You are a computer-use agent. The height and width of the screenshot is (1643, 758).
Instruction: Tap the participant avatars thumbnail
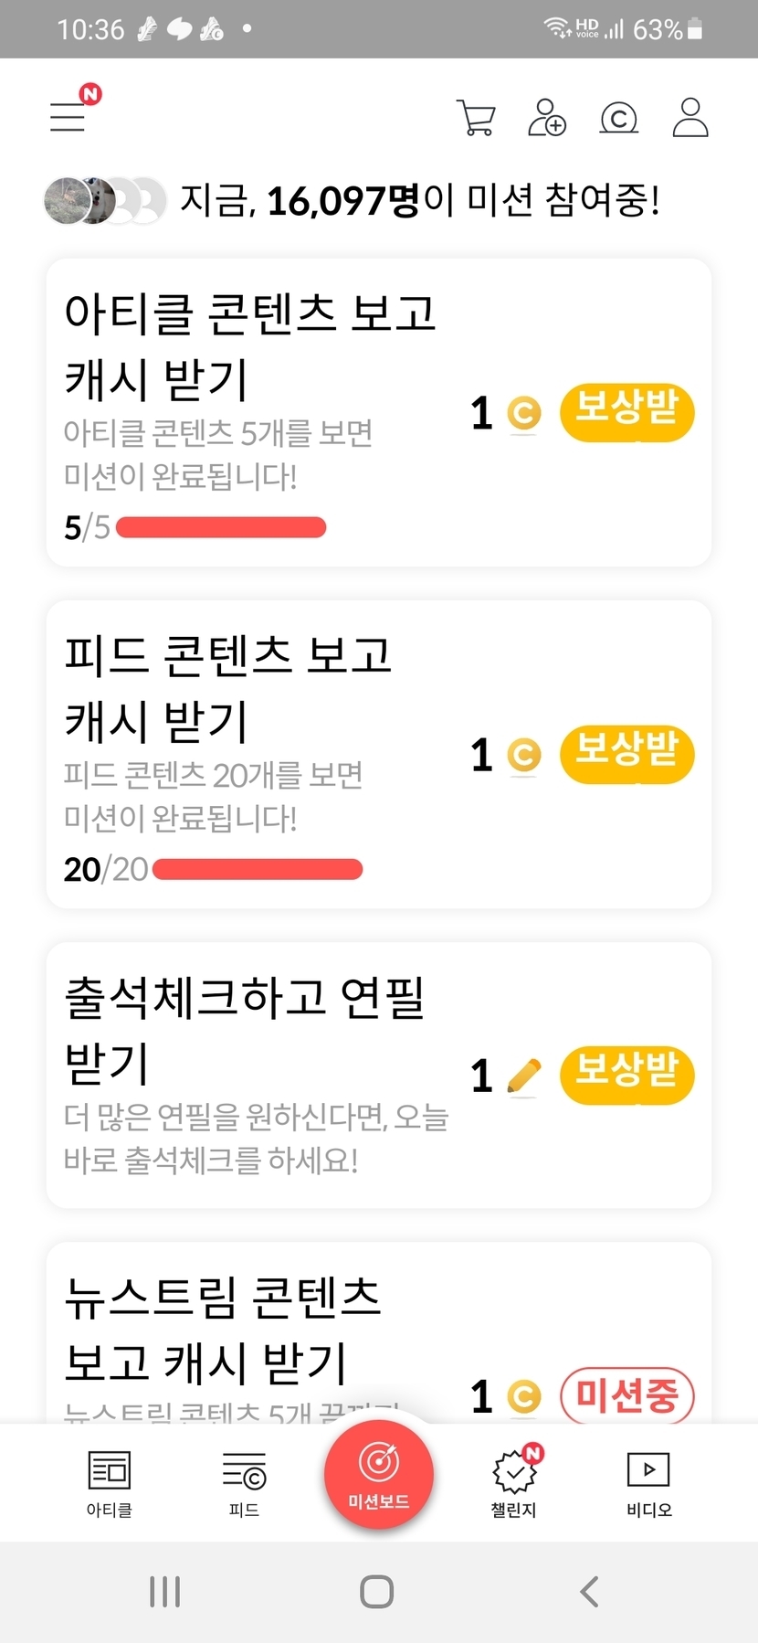(105, 201)
